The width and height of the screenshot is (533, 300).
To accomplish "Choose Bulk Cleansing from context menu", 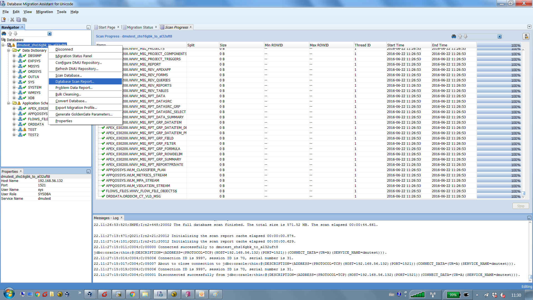I will pyautogui.click(x=85, y=94).
